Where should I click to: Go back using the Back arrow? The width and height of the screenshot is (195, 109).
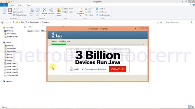coord(3,22)
